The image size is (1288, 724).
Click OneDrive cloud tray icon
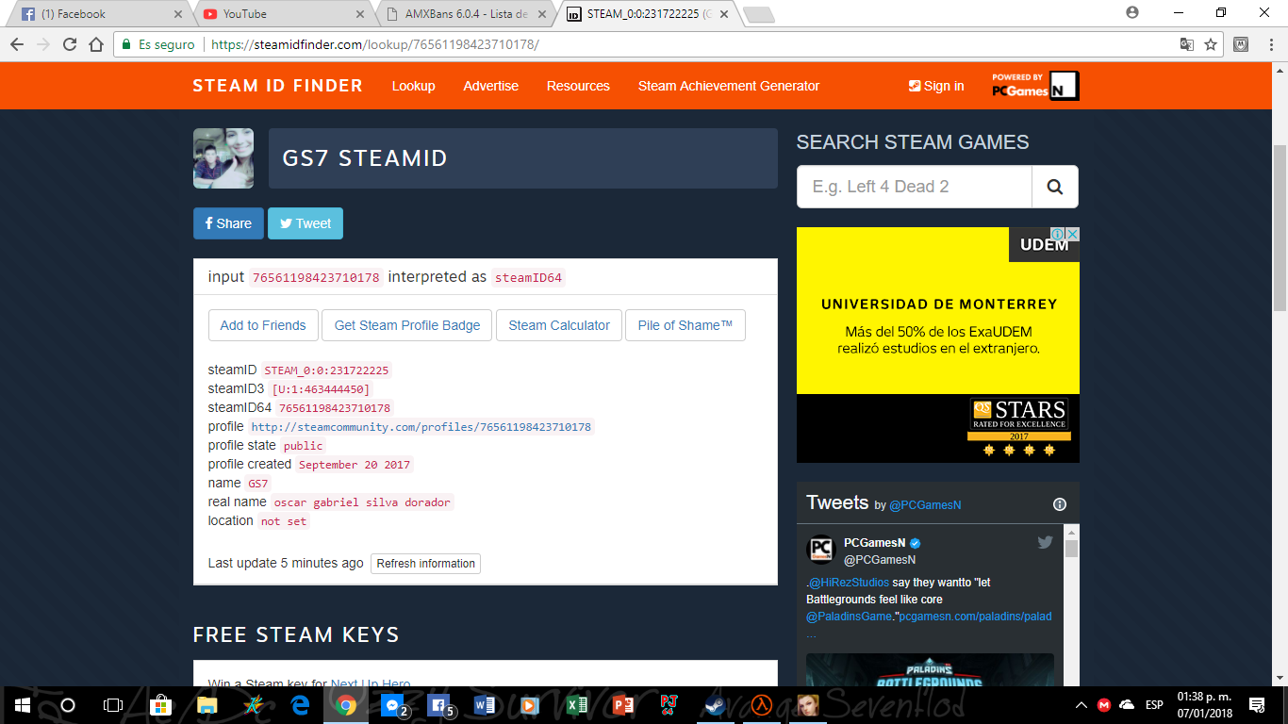1127,705
